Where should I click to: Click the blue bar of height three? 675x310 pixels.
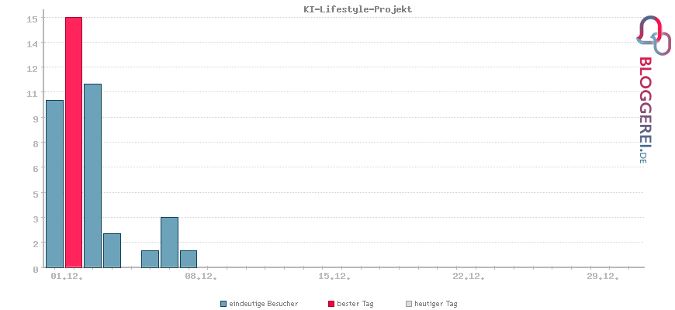(169, 242)
